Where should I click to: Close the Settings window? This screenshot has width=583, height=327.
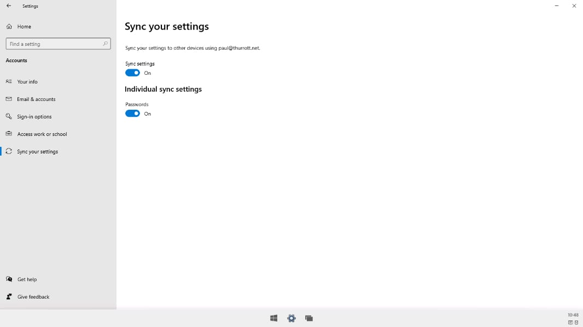574,6
